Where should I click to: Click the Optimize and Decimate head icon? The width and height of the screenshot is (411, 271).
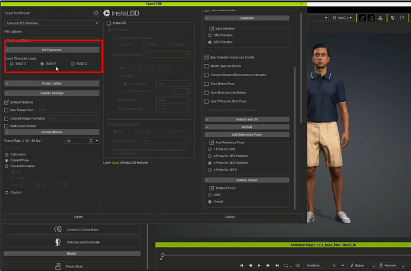(x=58, y=242)
